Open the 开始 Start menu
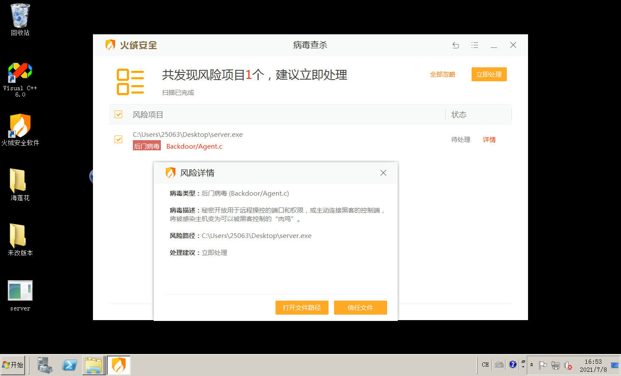 [x=13, y=365]
